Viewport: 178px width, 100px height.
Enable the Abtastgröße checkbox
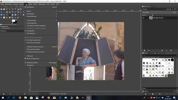click(x=1, y=28)
